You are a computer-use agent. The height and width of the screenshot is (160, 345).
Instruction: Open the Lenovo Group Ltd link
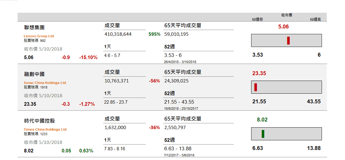39,36
